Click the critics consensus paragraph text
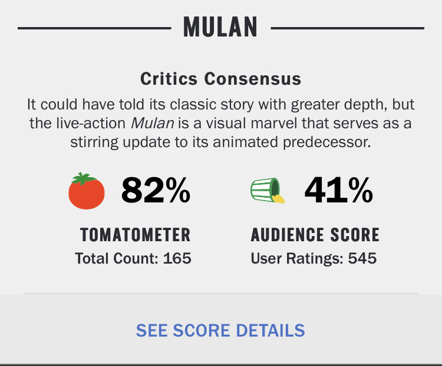Viewport: 442px width, 366px height. point(221,123)
